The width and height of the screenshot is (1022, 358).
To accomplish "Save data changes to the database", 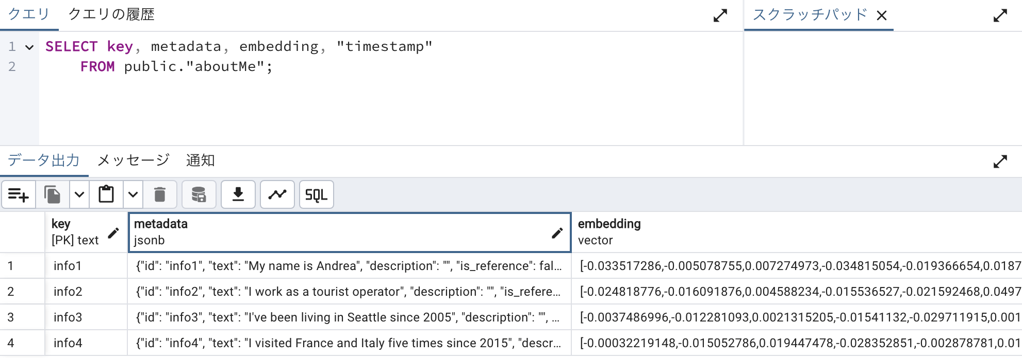I will (199, 194).
